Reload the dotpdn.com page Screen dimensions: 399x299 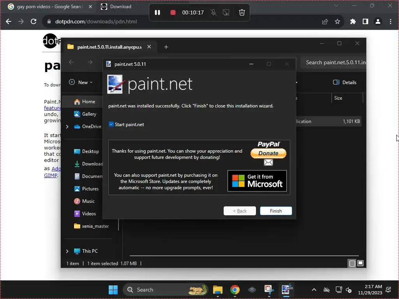point(34,22)
